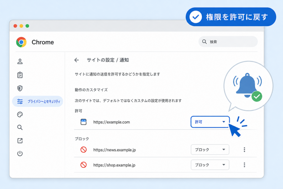Click the power startup icon in sidebar
The height and width of the screenshot is (189, 283).
point(20,154)
